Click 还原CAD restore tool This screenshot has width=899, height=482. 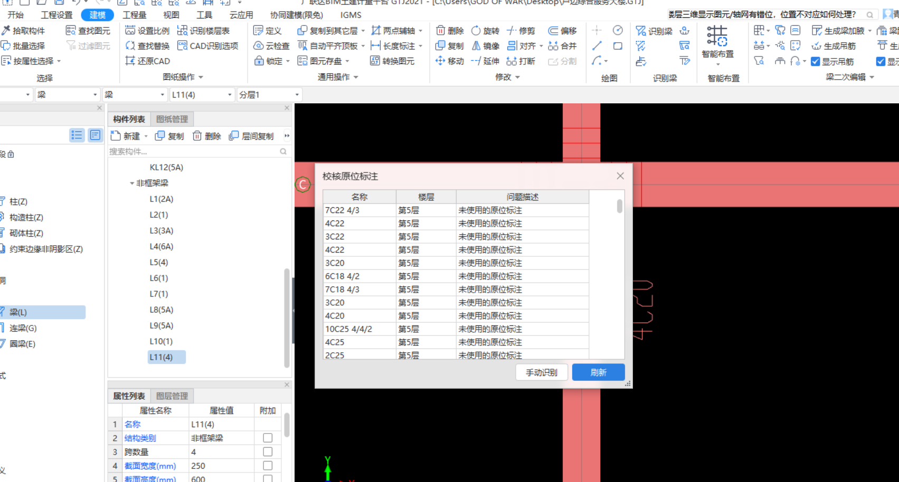pos(148,61)
